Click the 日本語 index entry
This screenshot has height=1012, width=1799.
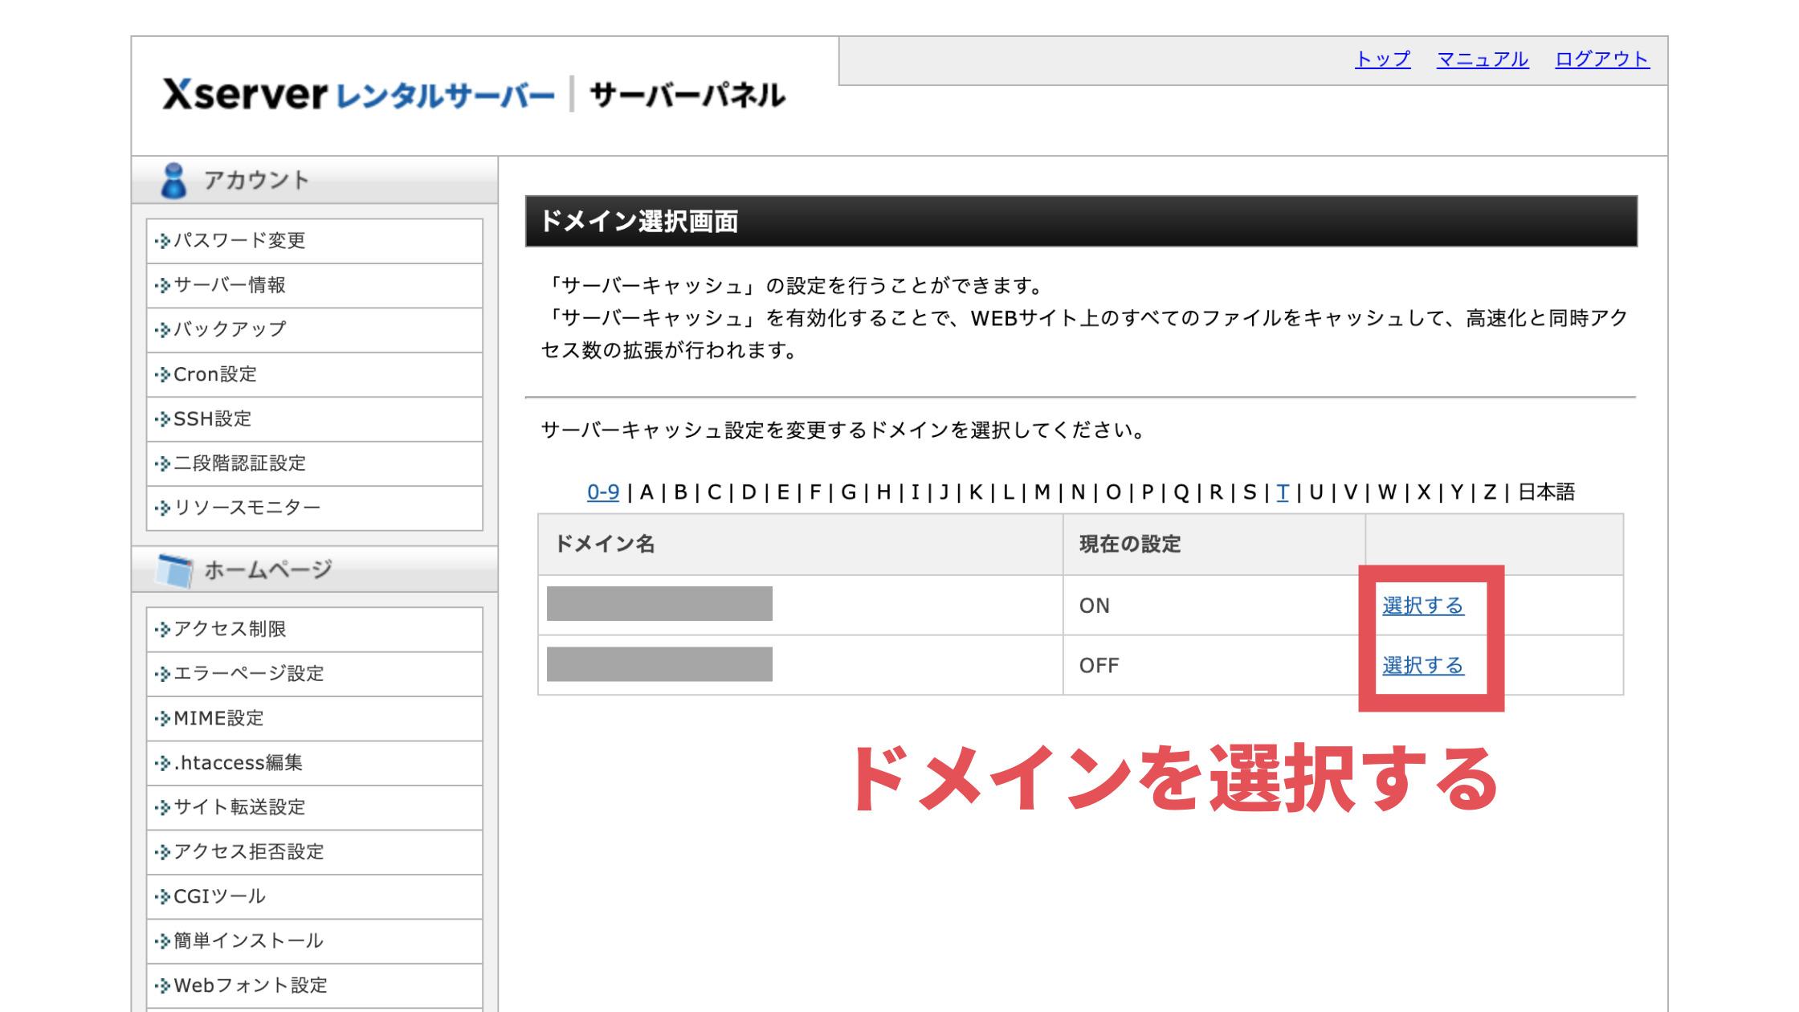(1547, 492)
